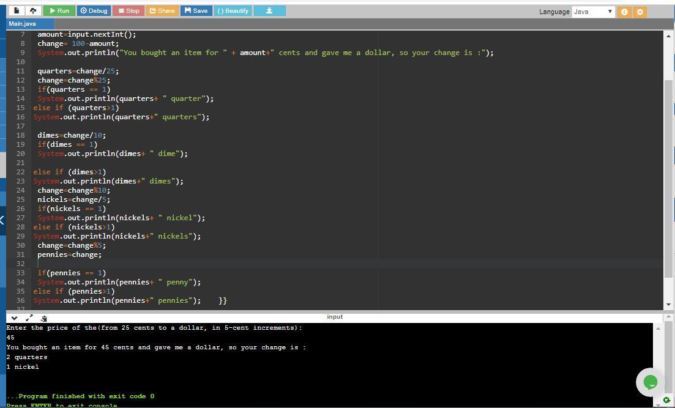This screenshot has height=408, width=675.
Task: Open the settings gear icon
Action: [640, 12]
